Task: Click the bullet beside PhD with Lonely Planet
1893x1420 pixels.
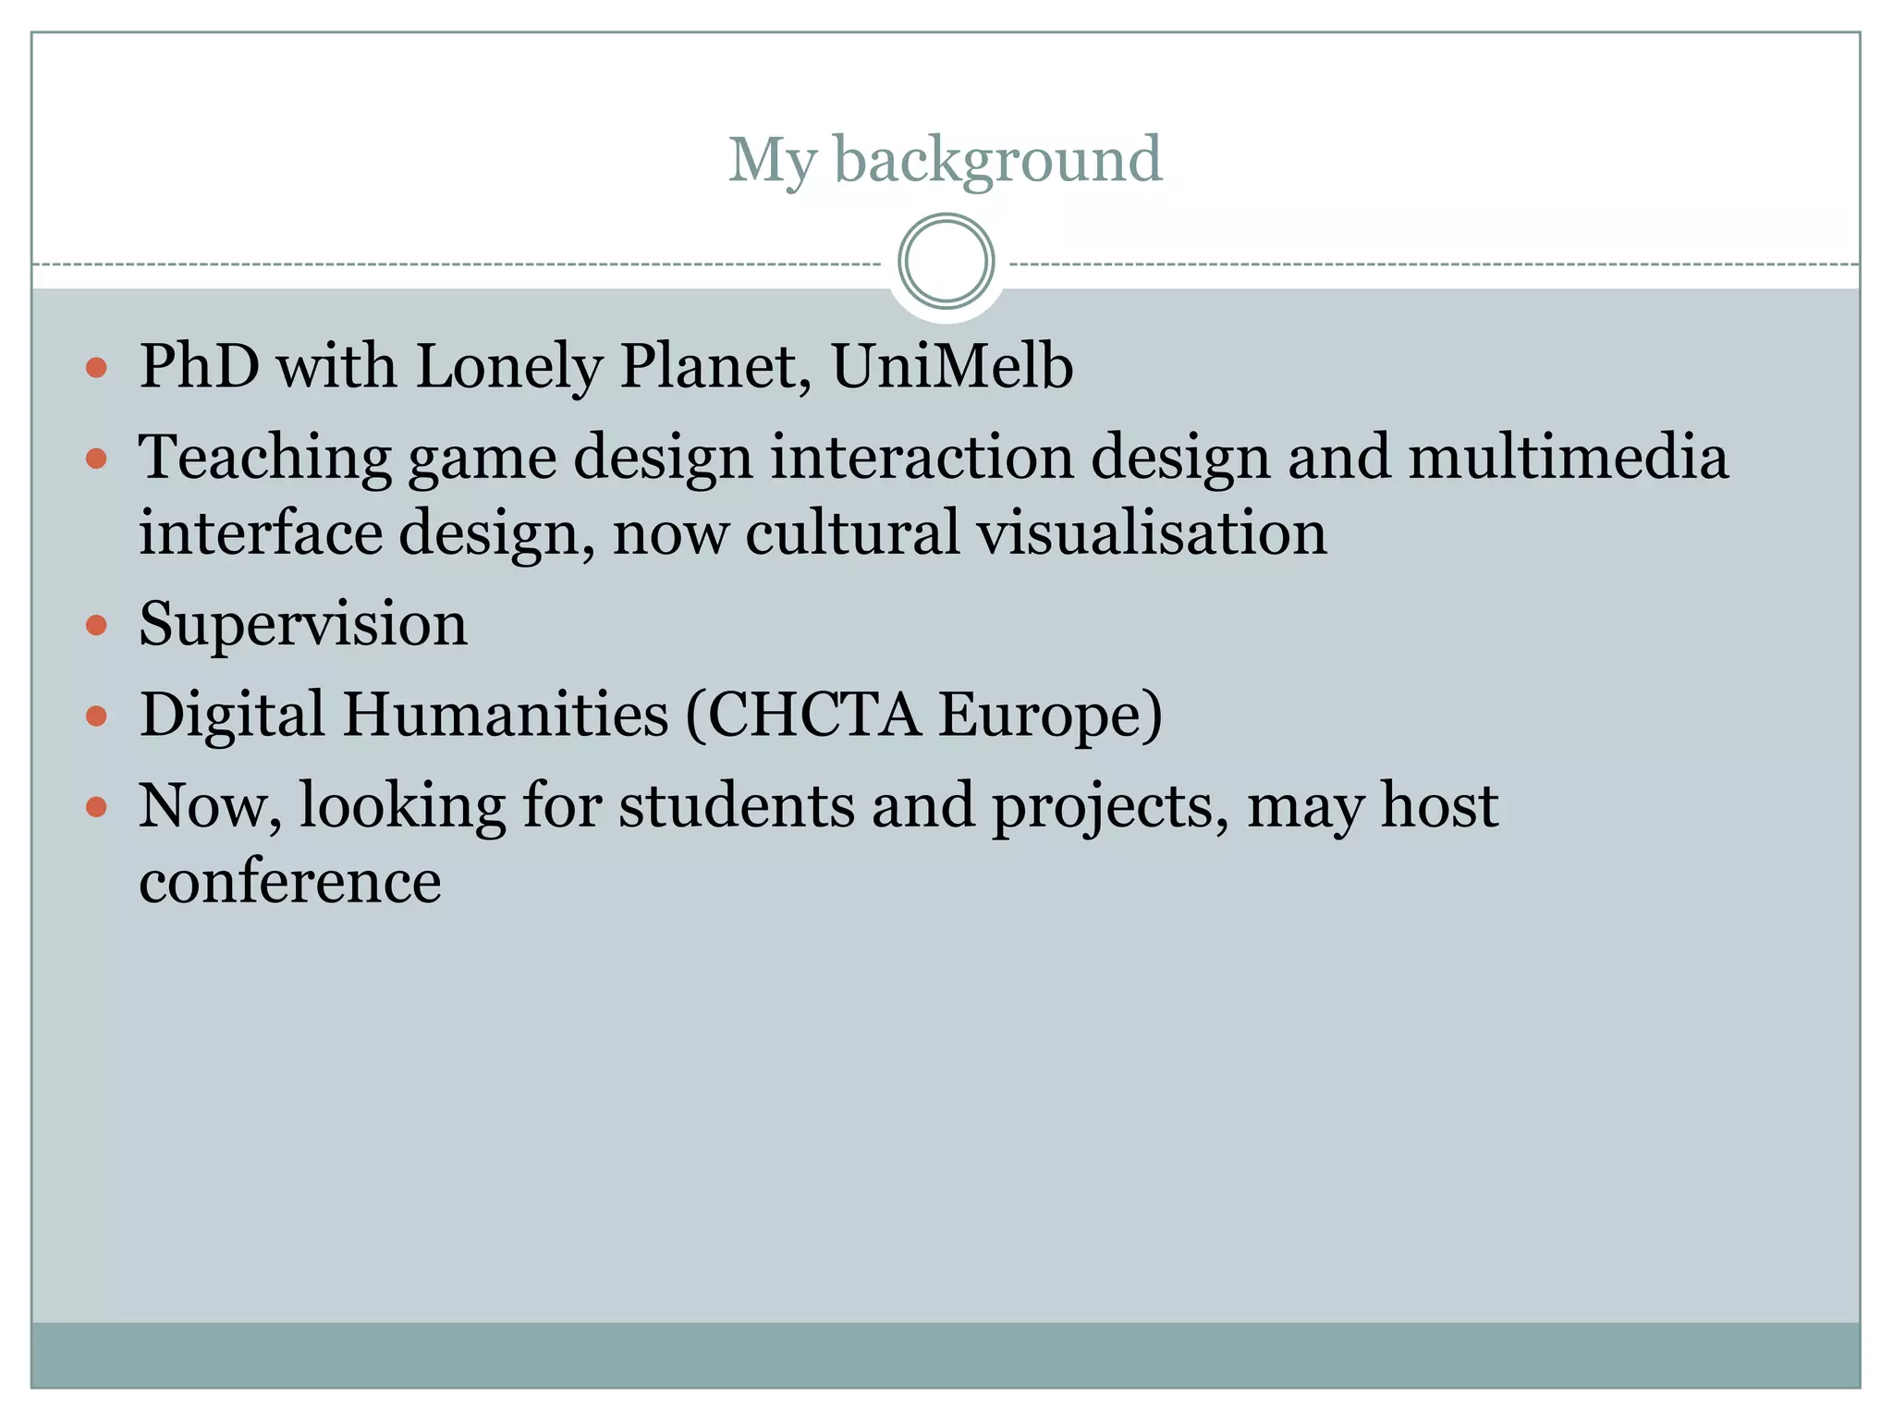Action: click(96, 368)
